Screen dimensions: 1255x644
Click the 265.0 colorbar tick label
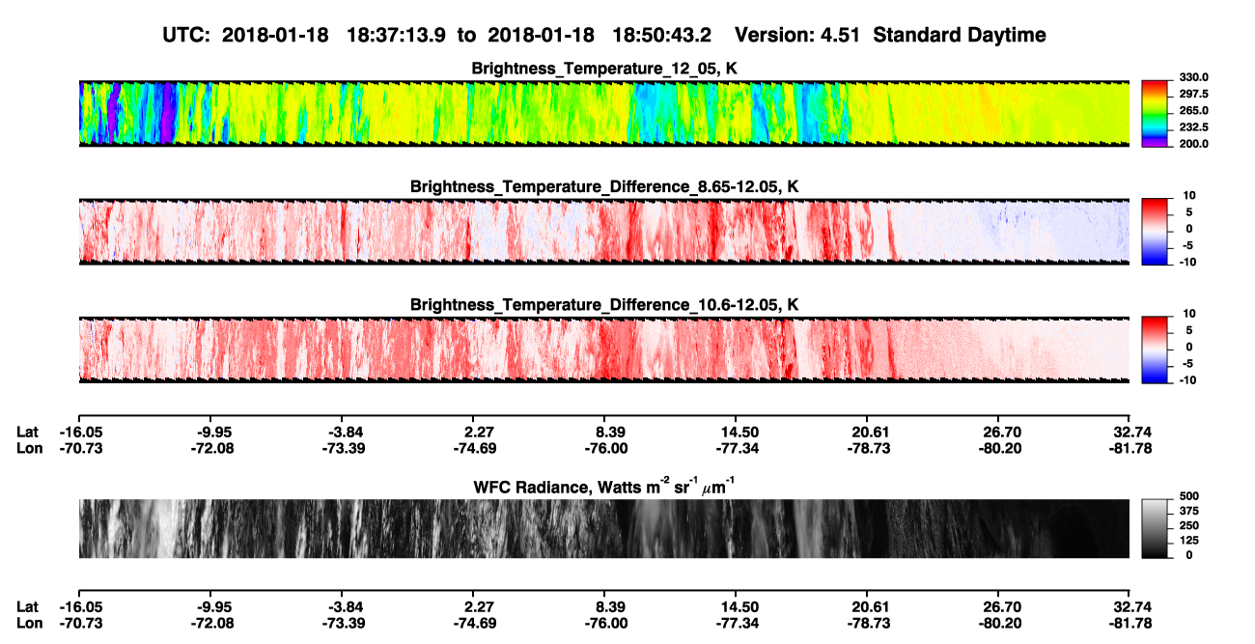[x=1193, y=111]
